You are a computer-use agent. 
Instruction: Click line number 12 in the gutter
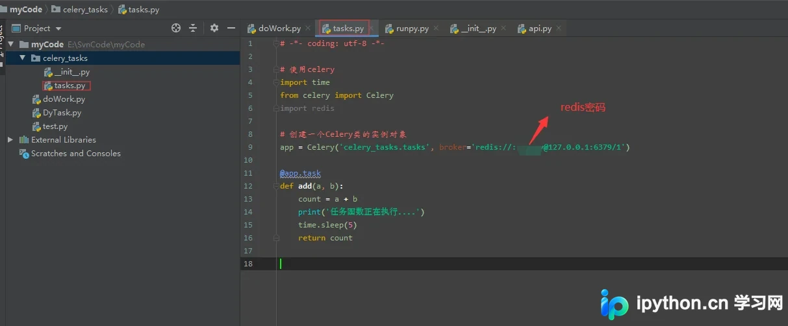click(x=248, y=186)
